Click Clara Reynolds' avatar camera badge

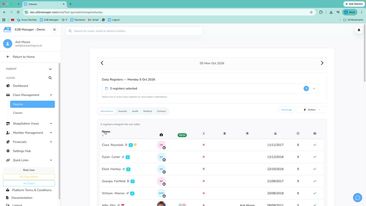click(x=164, y=148)
